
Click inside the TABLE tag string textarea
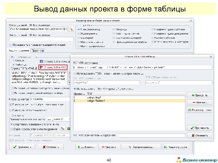pyautogui.click(x=39, y=78)
